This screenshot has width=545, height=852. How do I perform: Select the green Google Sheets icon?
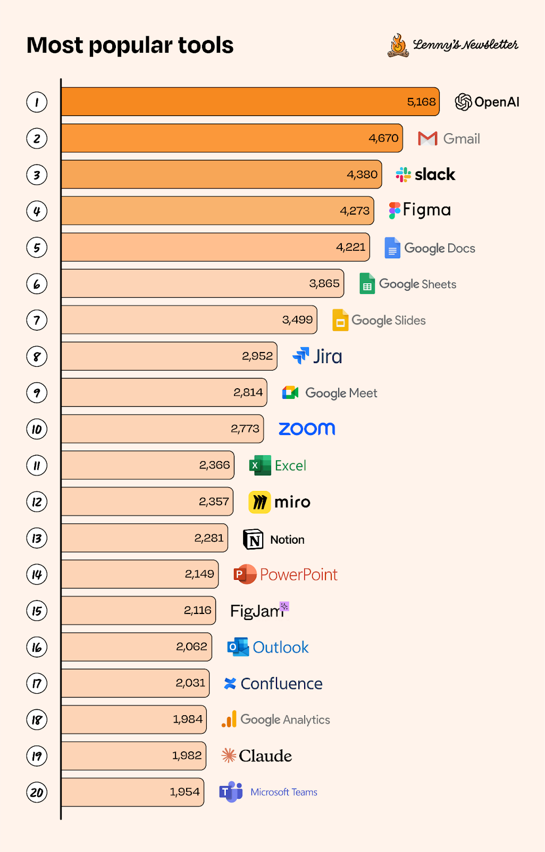click(367, 284)
